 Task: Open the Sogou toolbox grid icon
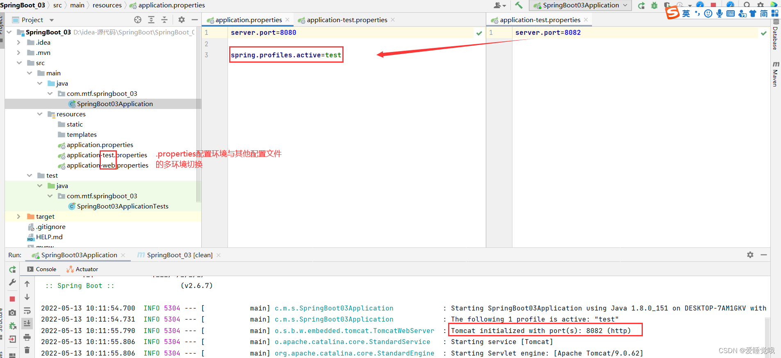coord(775,14)
